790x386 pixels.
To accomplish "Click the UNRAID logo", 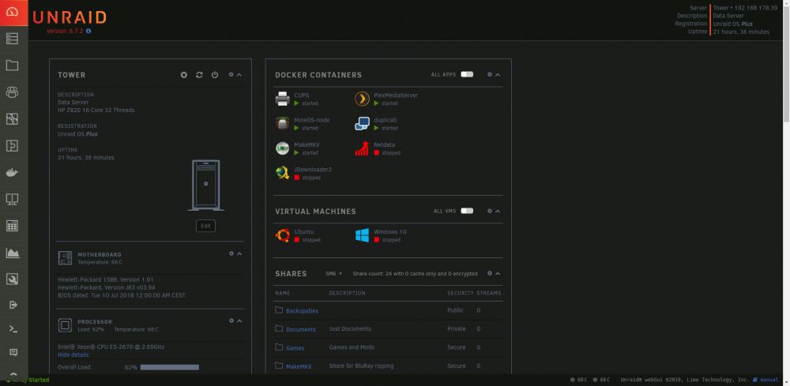I will coord(70,17).
